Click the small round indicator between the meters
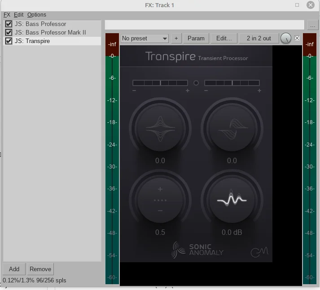Screen dimensions: 320x290 point(196,83)
